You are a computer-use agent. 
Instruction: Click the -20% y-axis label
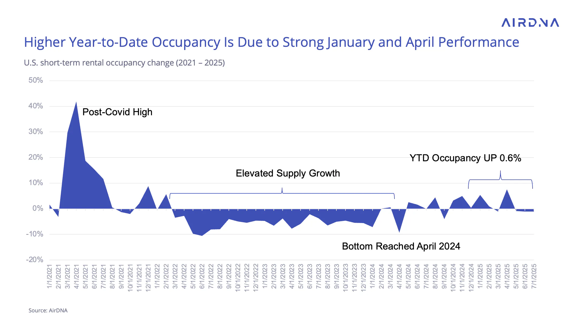click(x=35, y=260)
